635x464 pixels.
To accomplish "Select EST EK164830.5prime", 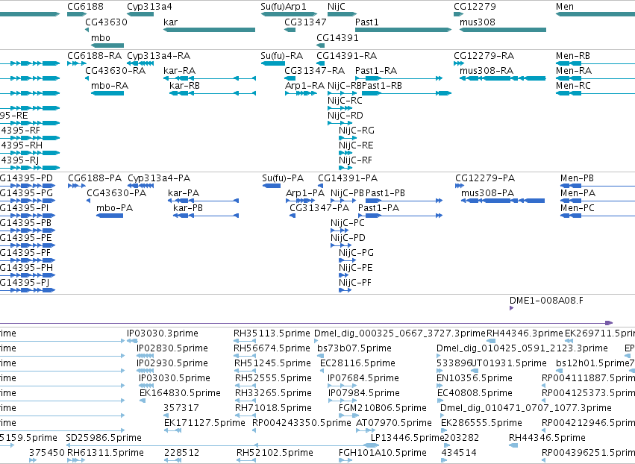I will click(181, 392).
